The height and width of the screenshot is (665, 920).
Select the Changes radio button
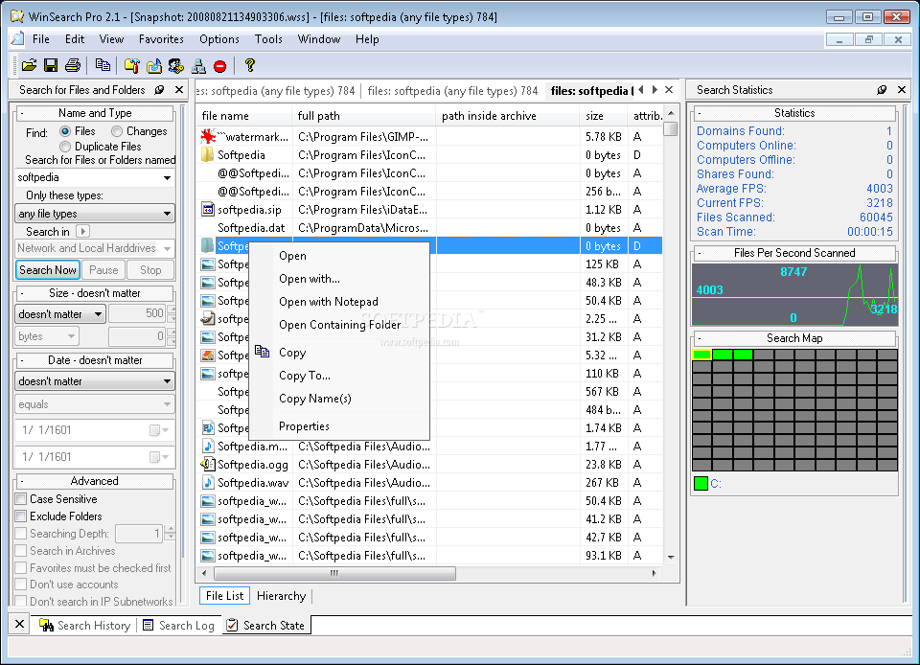pos(117,131)
